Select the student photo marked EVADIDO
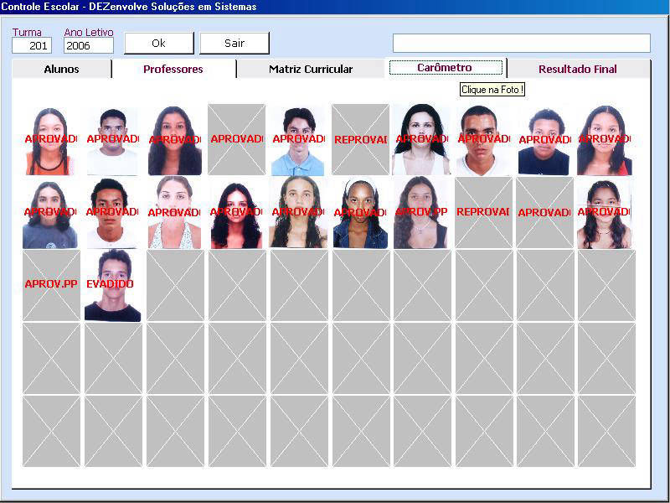 (x=112, y=285)
